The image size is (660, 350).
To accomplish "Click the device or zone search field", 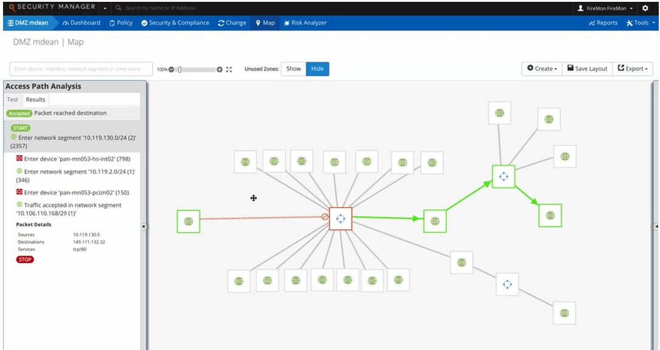I will [x=81, y=69].
